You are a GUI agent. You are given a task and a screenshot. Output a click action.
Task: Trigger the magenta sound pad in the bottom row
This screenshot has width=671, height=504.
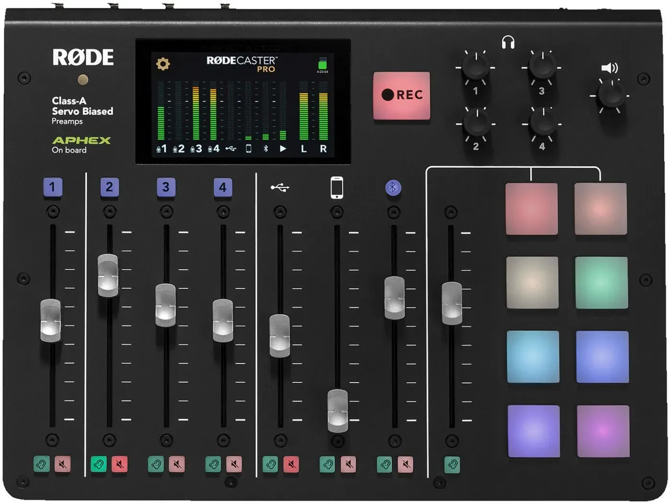603,431
